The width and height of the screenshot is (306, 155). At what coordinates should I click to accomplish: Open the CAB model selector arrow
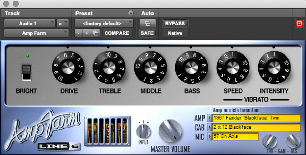[210, 127]
